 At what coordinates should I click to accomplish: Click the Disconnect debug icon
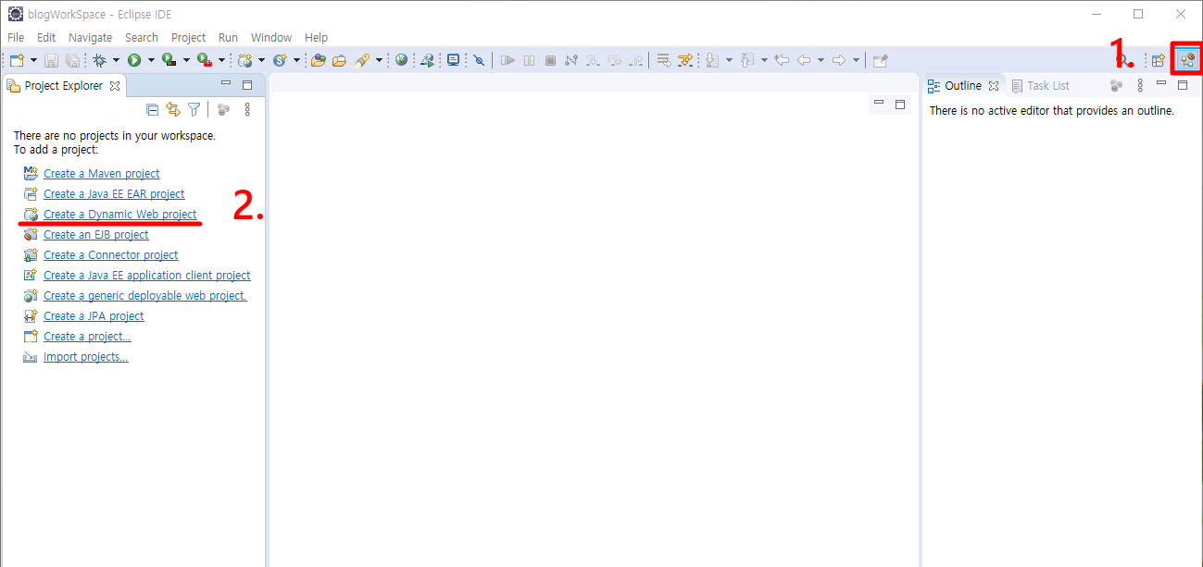[x=571, y=60]
